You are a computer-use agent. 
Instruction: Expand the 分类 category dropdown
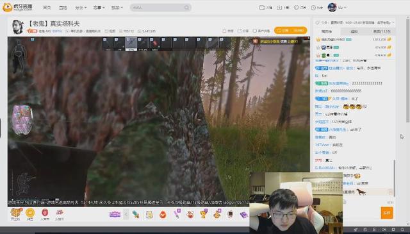(x=81, y=8)
